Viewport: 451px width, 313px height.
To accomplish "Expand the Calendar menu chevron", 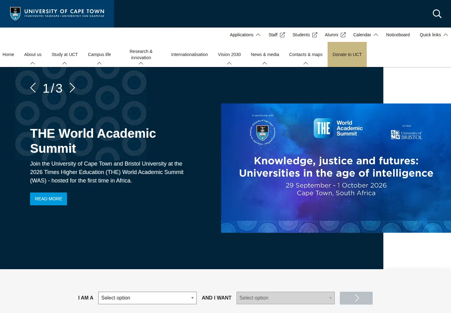I will tap(376, 35).
